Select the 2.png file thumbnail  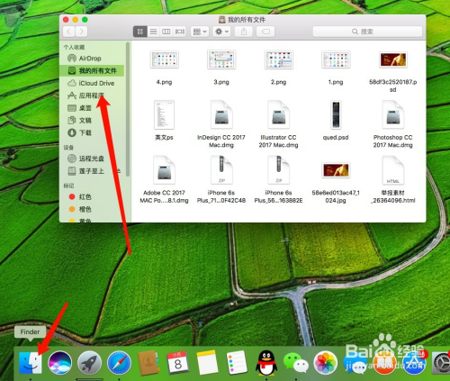(279, 59)
